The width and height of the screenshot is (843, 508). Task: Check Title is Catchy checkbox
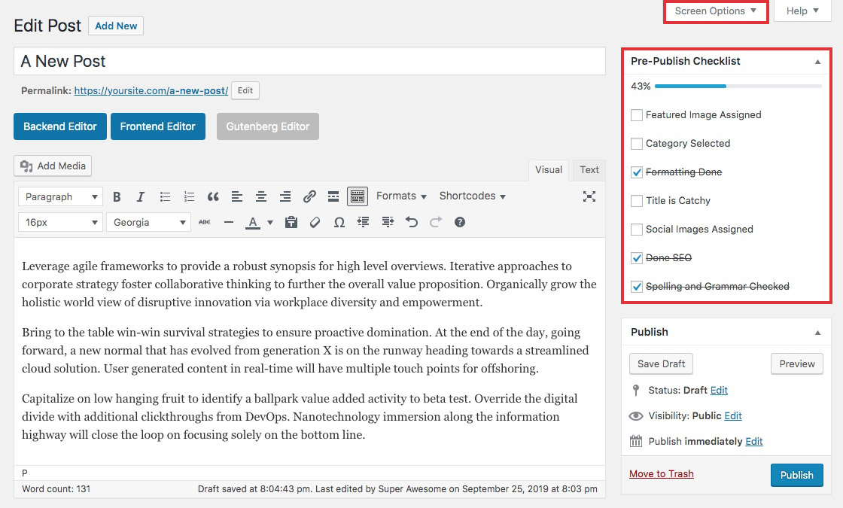[x=637, y=201]
